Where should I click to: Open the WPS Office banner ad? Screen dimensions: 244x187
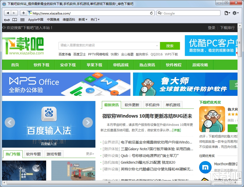coord(66,84)
